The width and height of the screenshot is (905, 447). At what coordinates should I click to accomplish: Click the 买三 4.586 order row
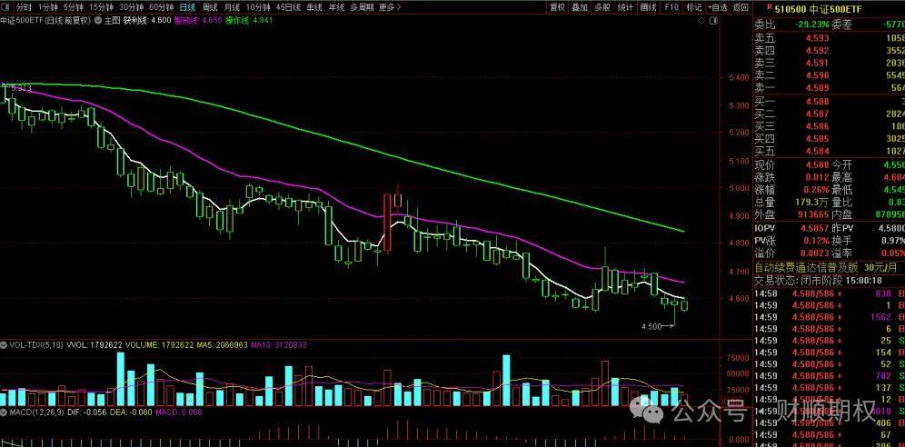point(830,126)
